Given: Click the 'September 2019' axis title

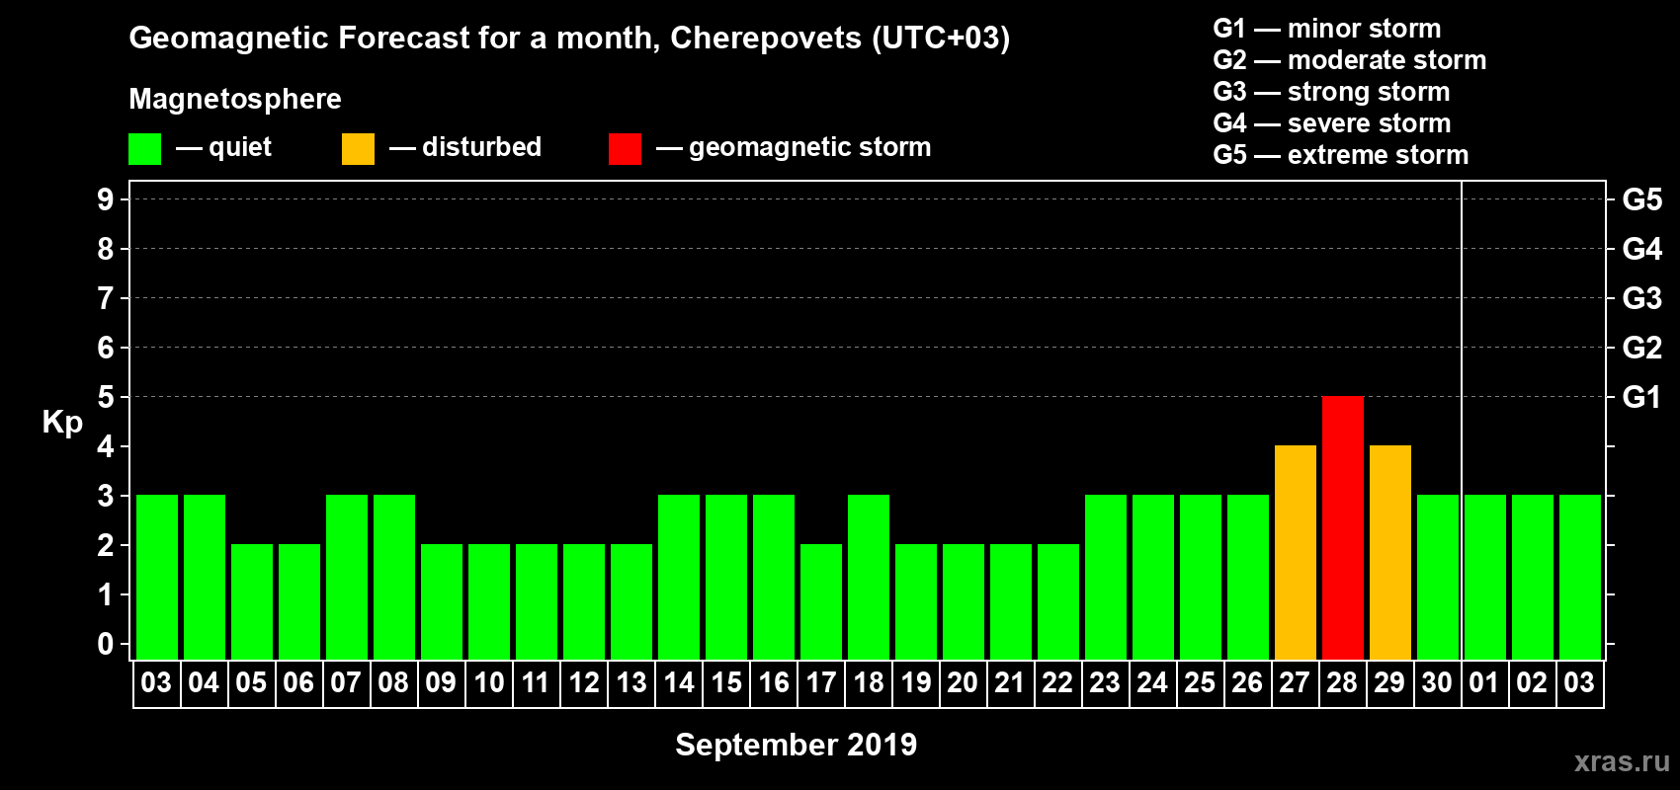Looking at the screenshot, I should coord(797,745).
